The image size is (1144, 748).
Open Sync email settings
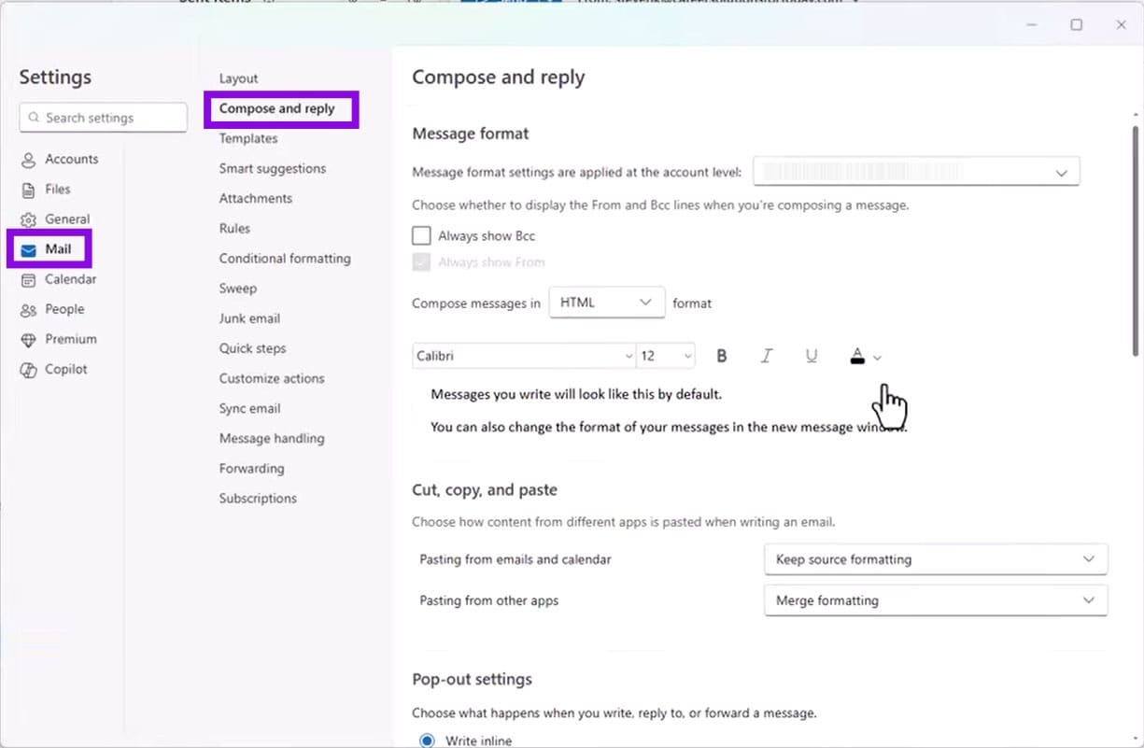(x=249, y=408)
